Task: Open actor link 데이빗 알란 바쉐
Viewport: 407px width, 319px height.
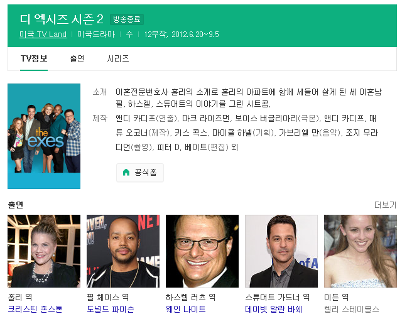Action: 274,309
